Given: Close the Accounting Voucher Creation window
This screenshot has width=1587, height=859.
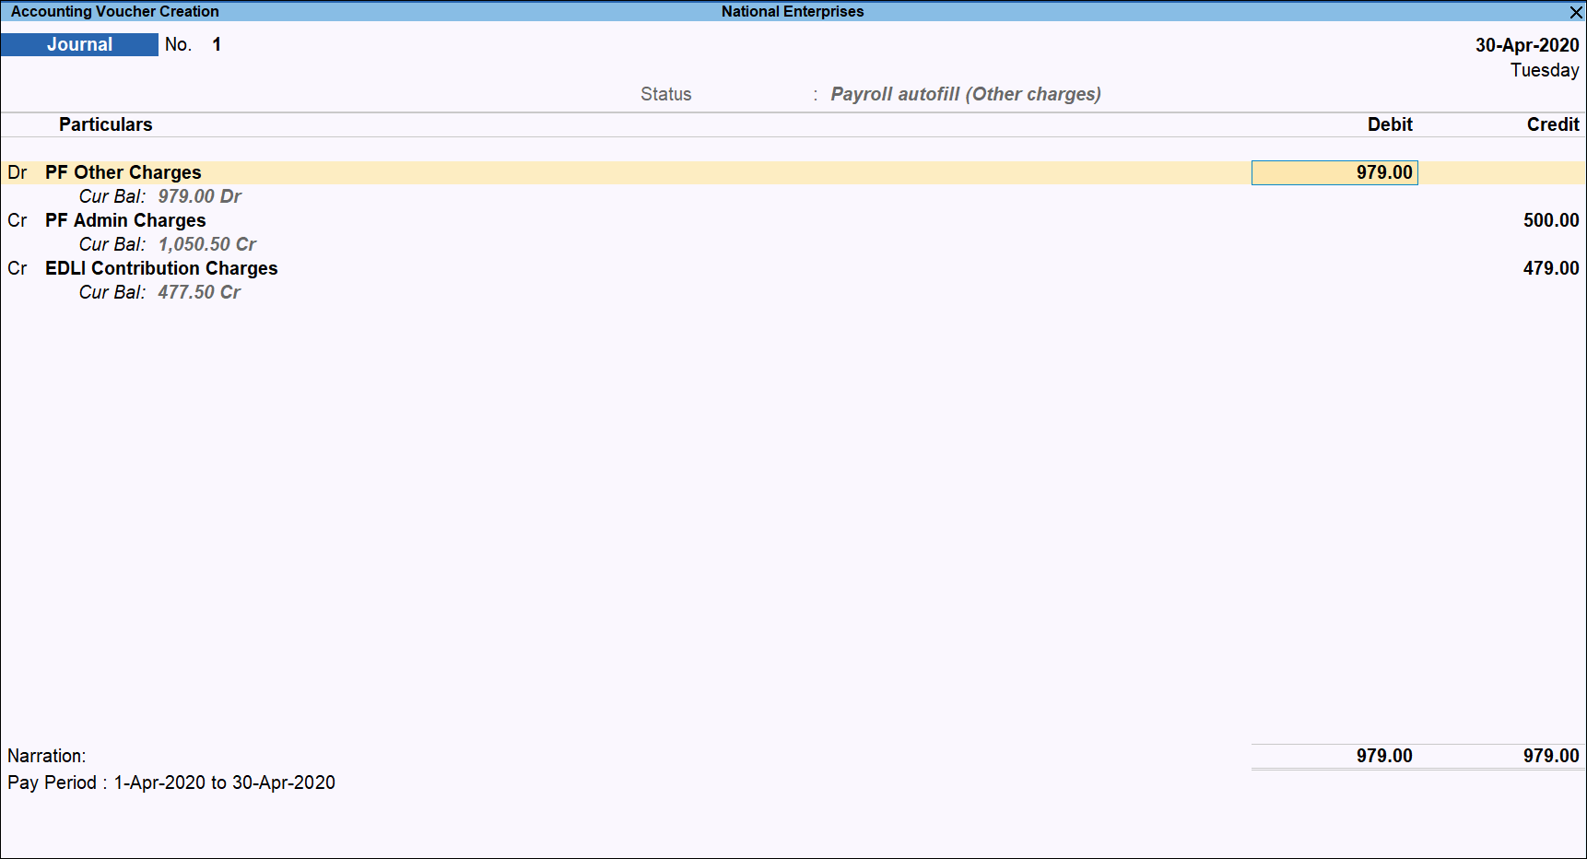Looking at the screenshot, I should tap(1575, 12).
